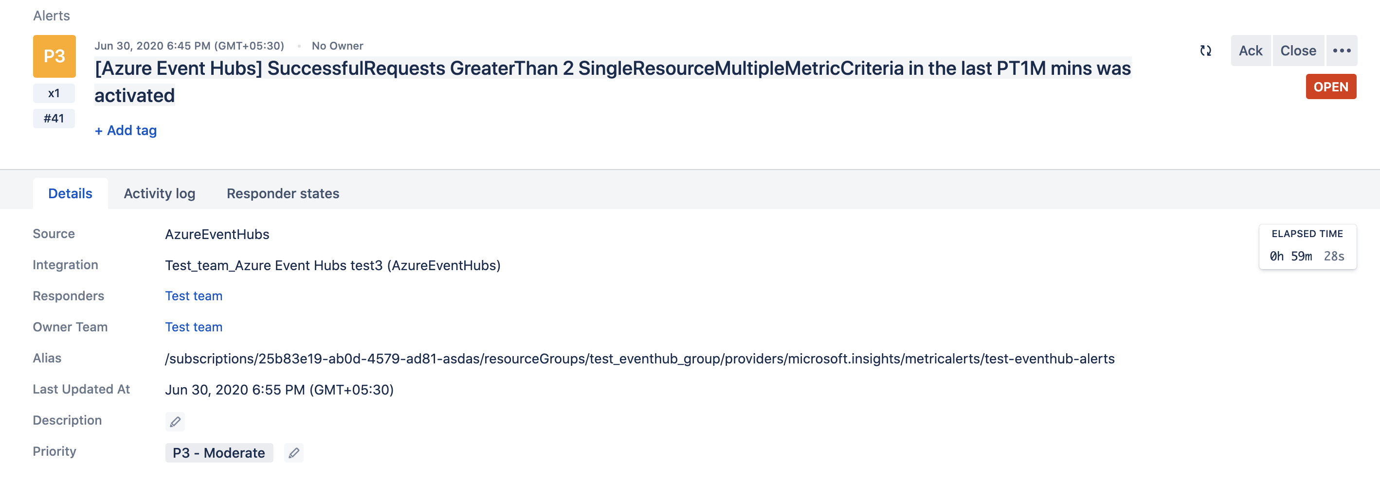Click the #41 alert number tag
The width and height of the screenshot is (1380, 481).
coord(54,118)
